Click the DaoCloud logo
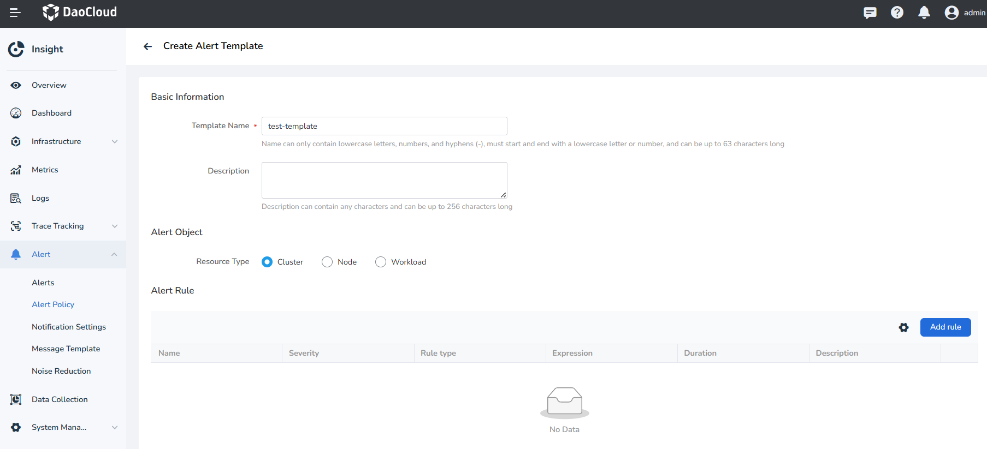 pos(80,12)
